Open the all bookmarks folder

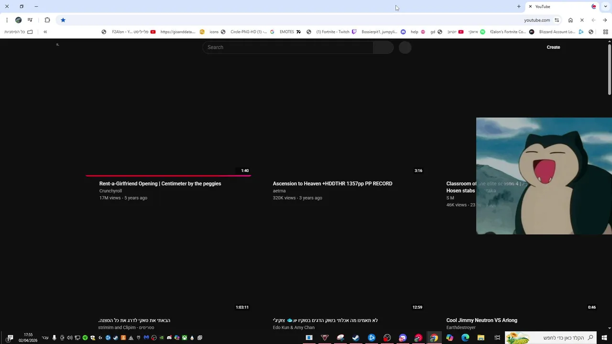[18, 32]
